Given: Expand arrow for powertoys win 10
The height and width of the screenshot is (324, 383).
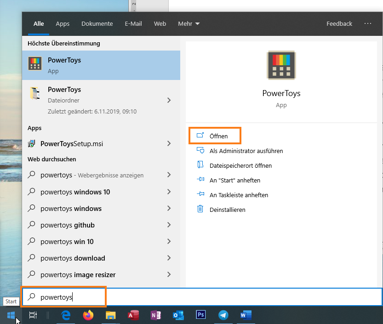Looking at the screenshot, I should click(x=169, y=241).
